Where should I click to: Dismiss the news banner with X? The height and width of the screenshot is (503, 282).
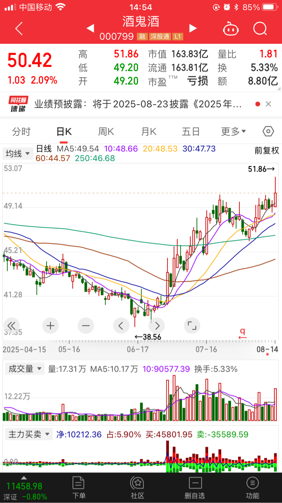tap(268, 104)
